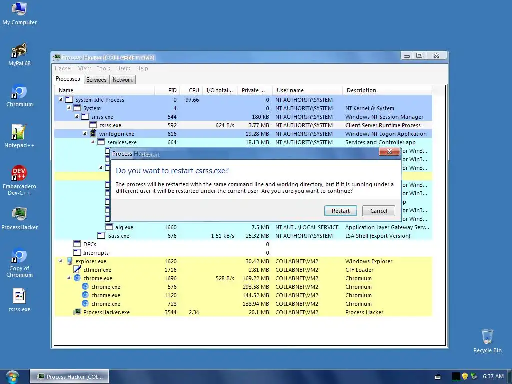Viewport: 512px width, 384px height.
Task: Select the Processes tab
Action: click(68, 79)
